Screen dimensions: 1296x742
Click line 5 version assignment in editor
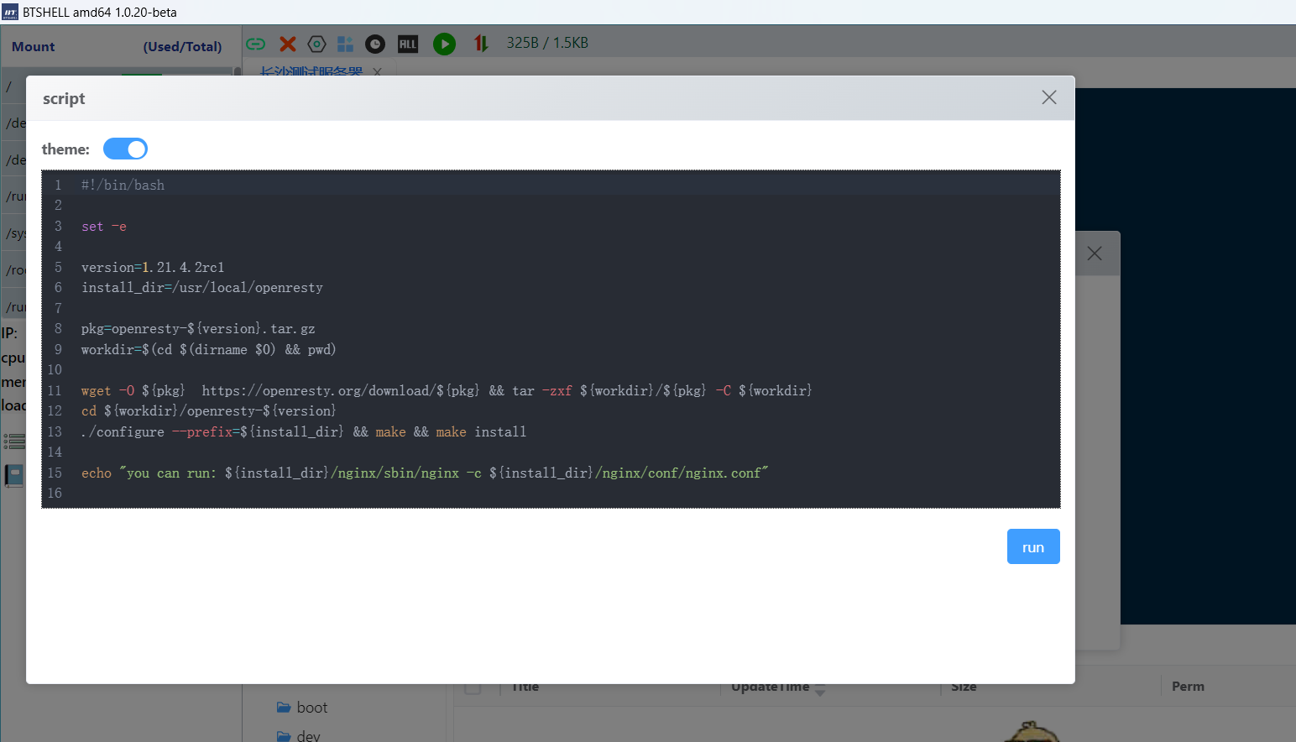pos(153,267)
